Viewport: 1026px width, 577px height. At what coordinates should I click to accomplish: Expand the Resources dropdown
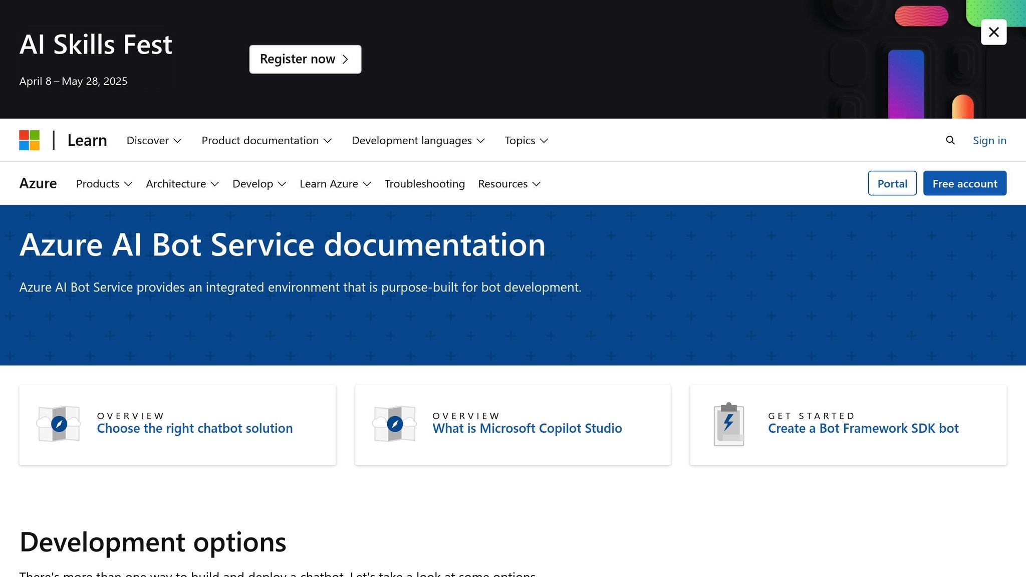(509, 184)
